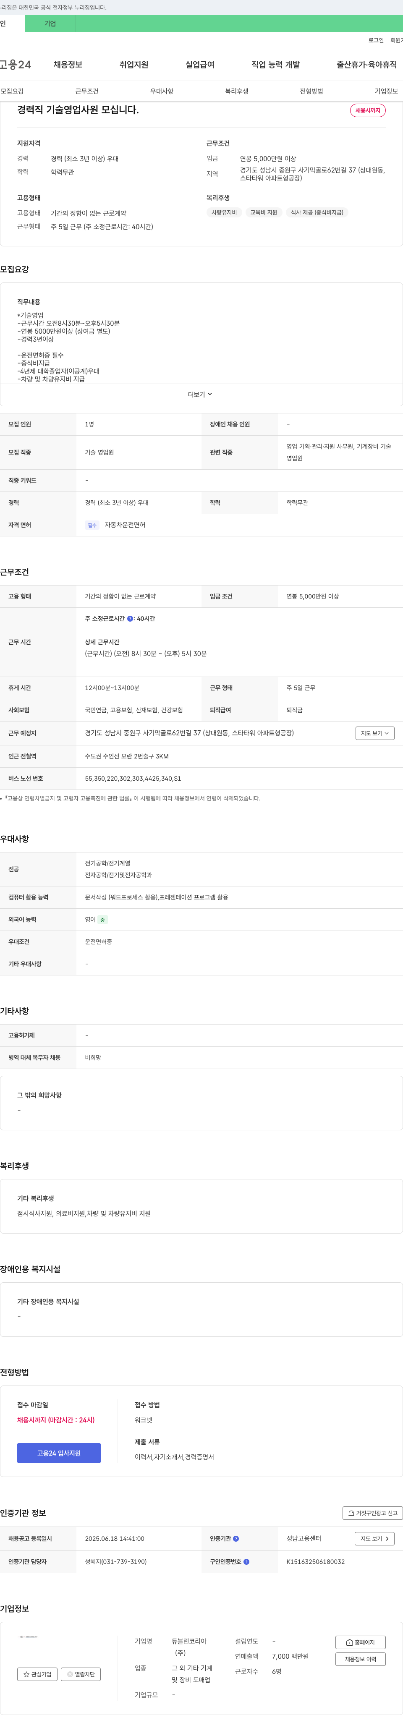Click the registration date 2025.06.18 14:41:00

pyautogui.click(x=115, y=1539)
